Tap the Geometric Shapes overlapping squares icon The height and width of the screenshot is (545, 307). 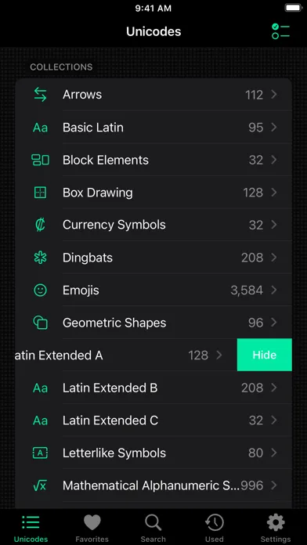pos(40,323)
